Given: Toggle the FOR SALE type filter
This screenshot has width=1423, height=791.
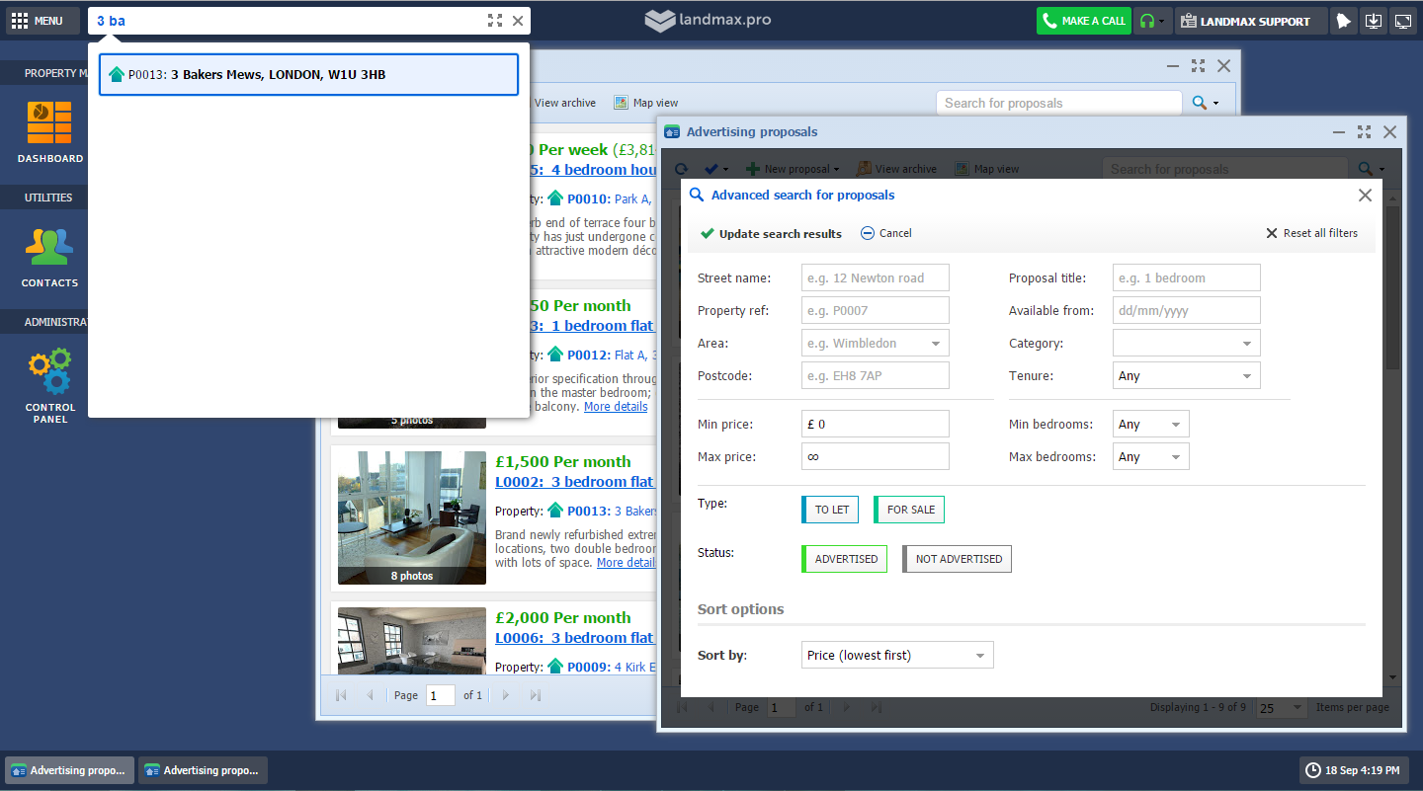Looking at the screenshot, I should 909,510.
